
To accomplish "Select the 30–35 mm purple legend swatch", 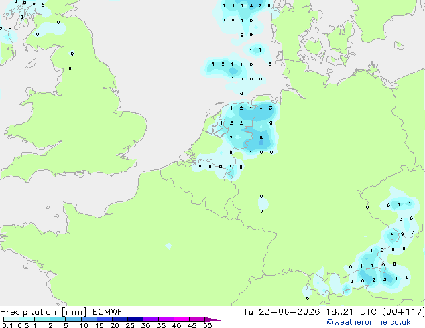I will pyautogui.click(x=151, y=319).
